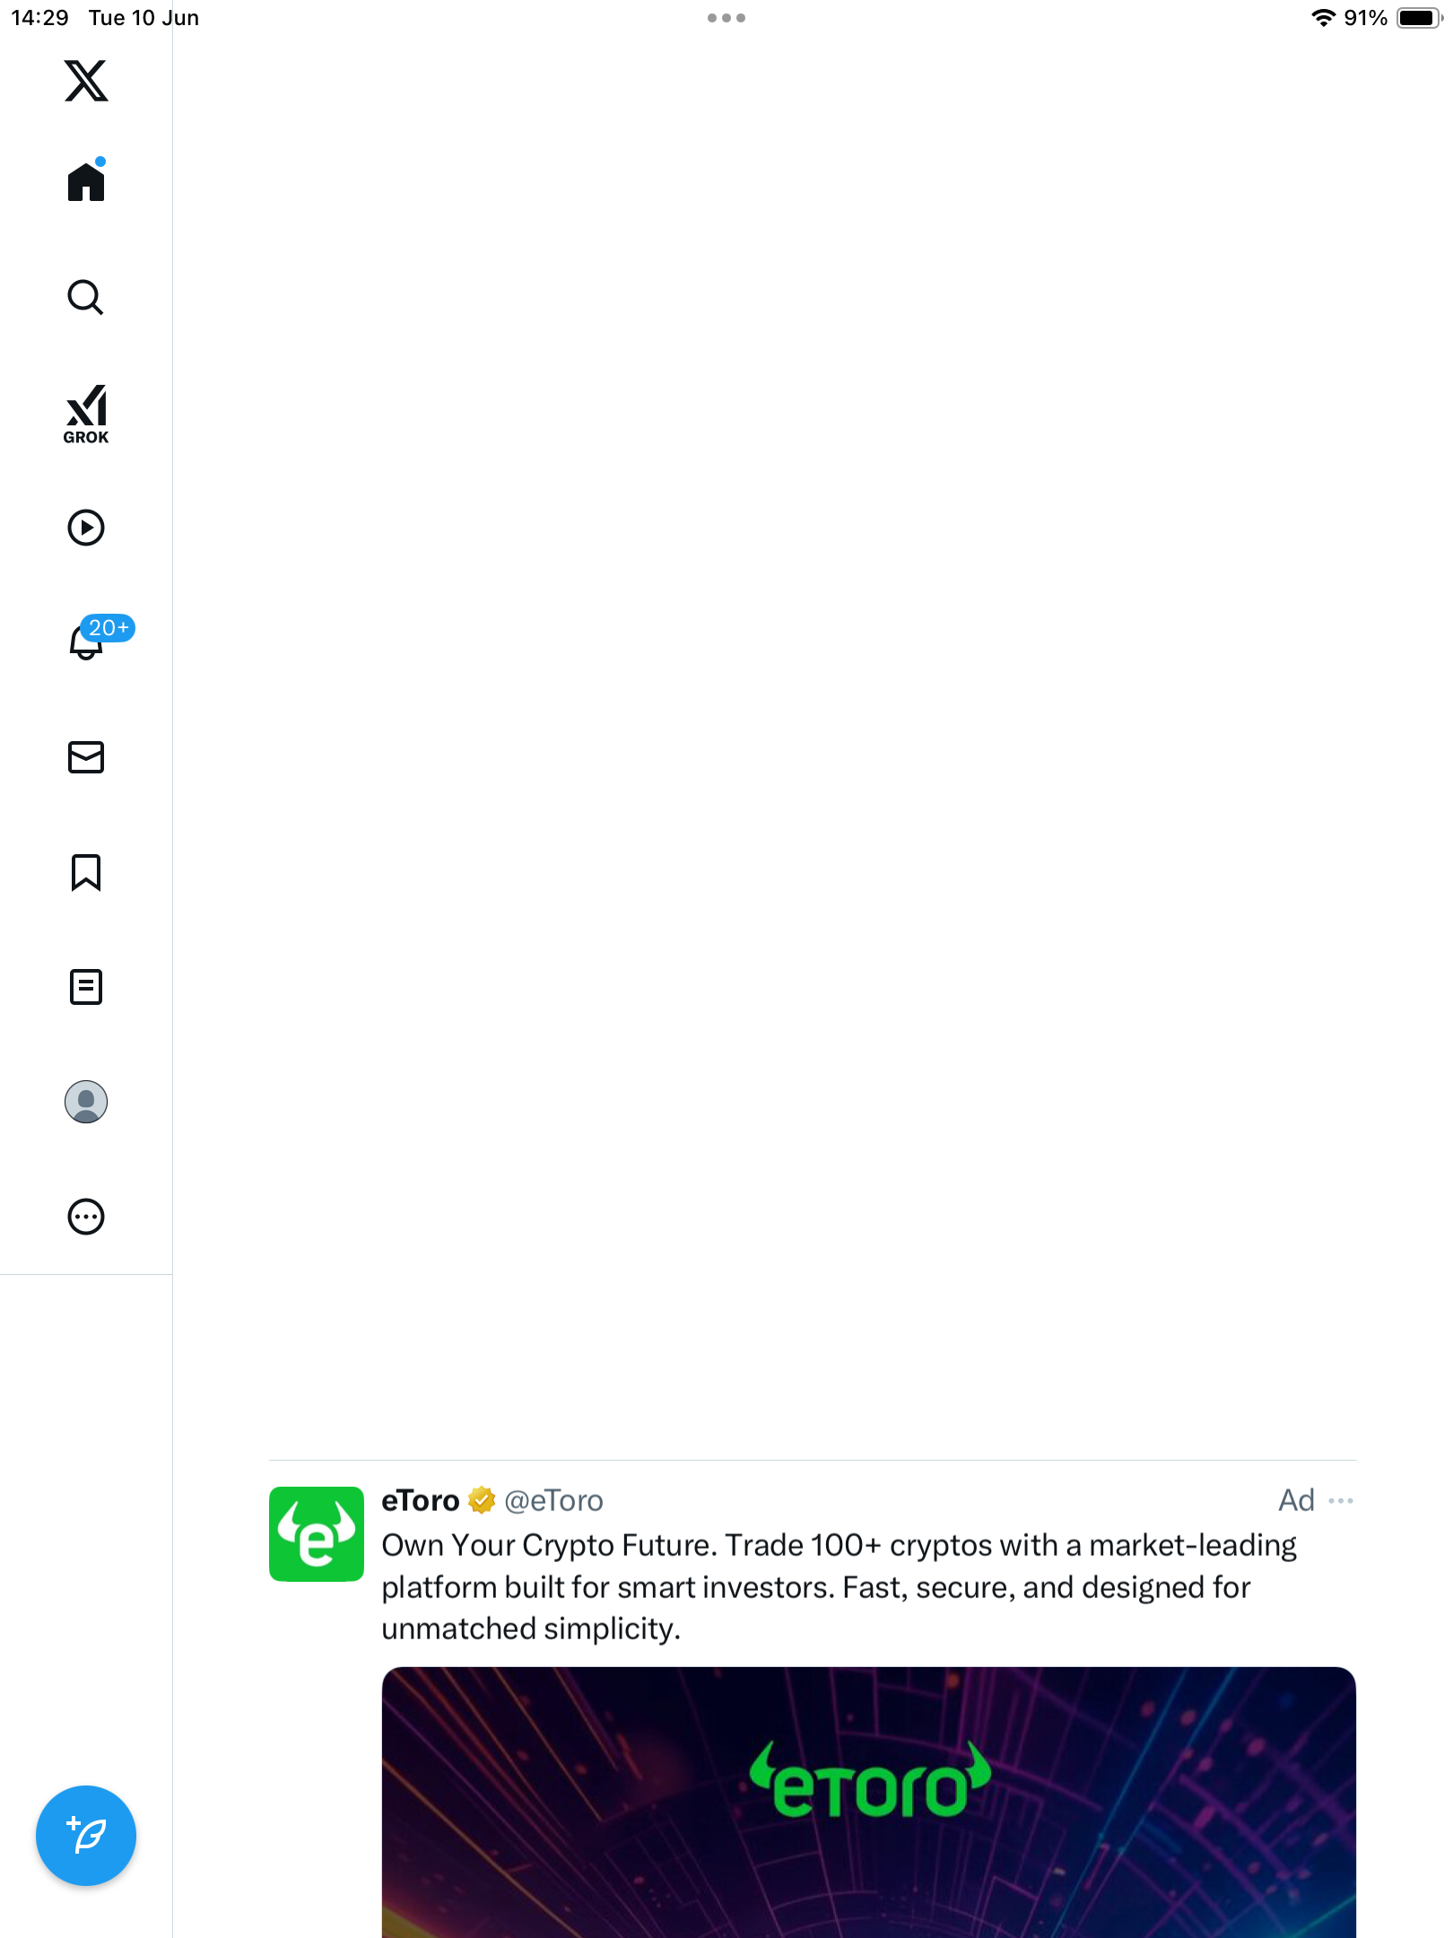The image size is (1453, 1938).
Task: Open the X logo at sidebar top
Action: point(86,81)
